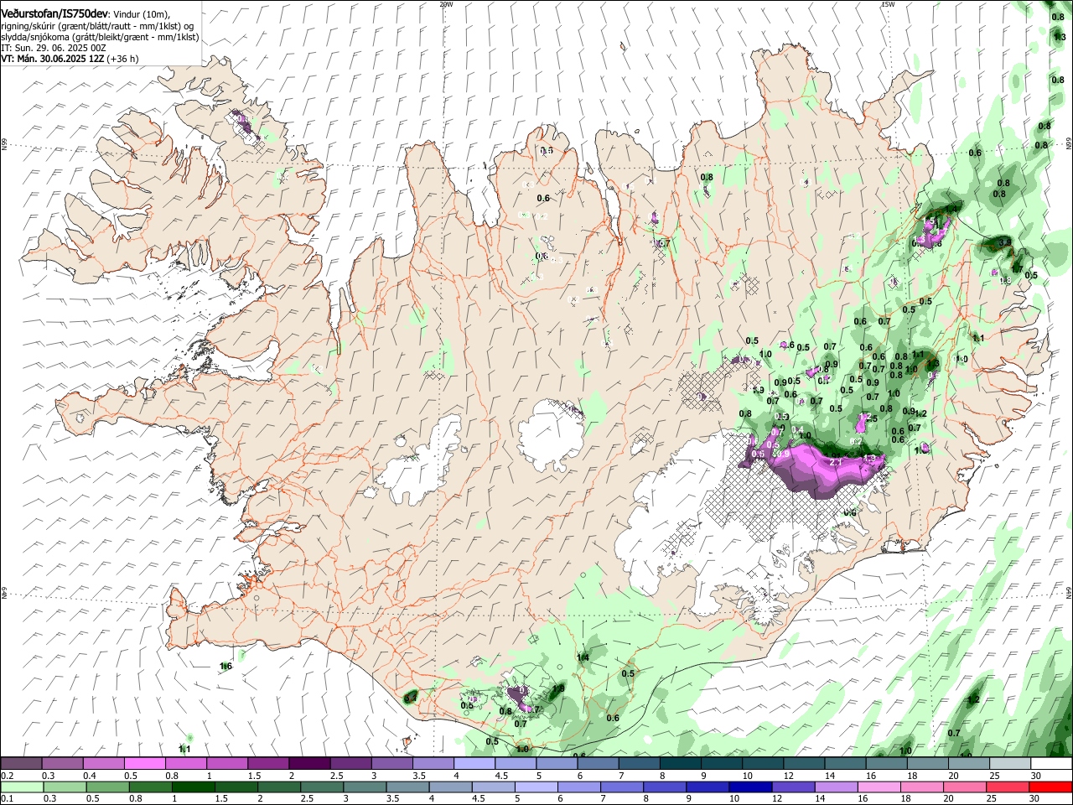
Task: Click the 'VT: Mán. 30.06.2025 12Z (+36 h)' line
Action: 70,59
